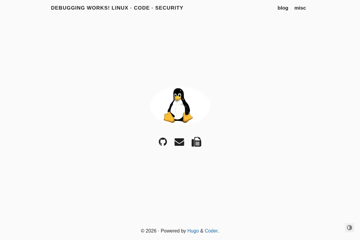Send mail using the envelope icon
Screen dimensions: 360x240
[x=179, y=142]
